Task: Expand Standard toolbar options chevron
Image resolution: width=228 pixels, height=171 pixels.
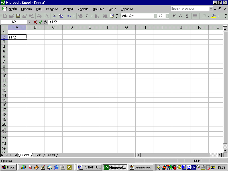Action: point(117,16)
